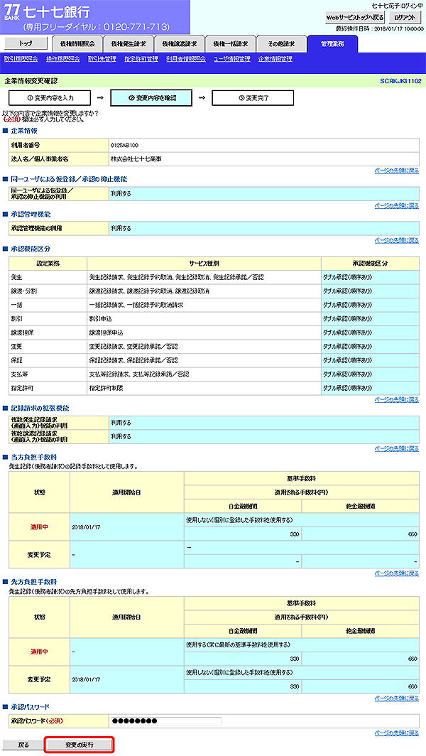Click page-top link under 企業情報 section
This screenshot has width=426, height=756.
[397, 171]
